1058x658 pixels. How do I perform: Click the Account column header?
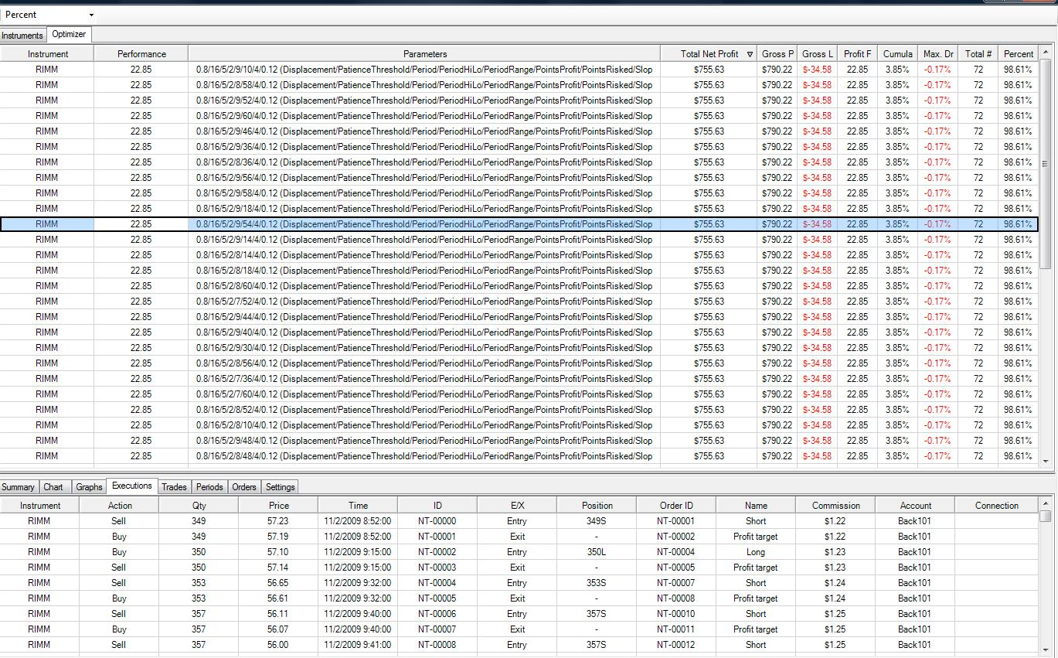tap(915, 506)
